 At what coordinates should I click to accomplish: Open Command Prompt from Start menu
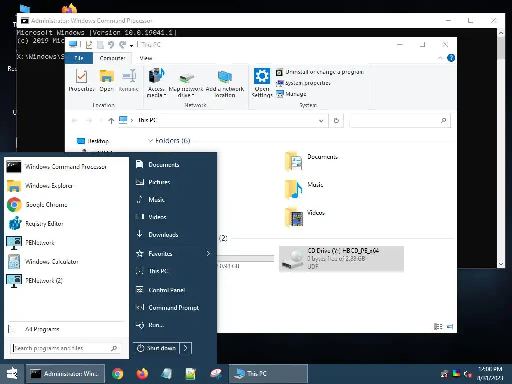(174, 308)
